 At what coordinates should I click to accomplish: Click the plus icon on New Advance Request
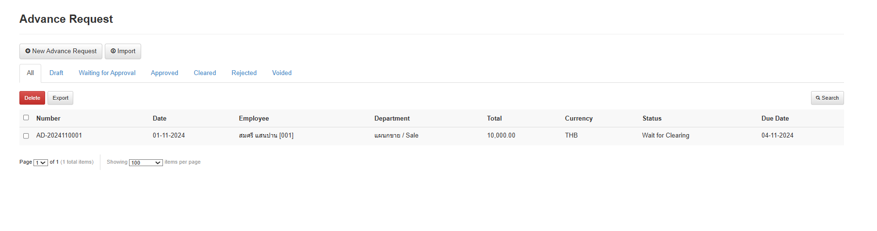click(x=28, y=51)
